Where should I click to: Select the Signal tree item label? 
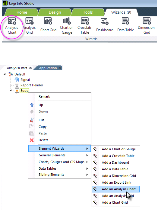[x=25, y=80]
